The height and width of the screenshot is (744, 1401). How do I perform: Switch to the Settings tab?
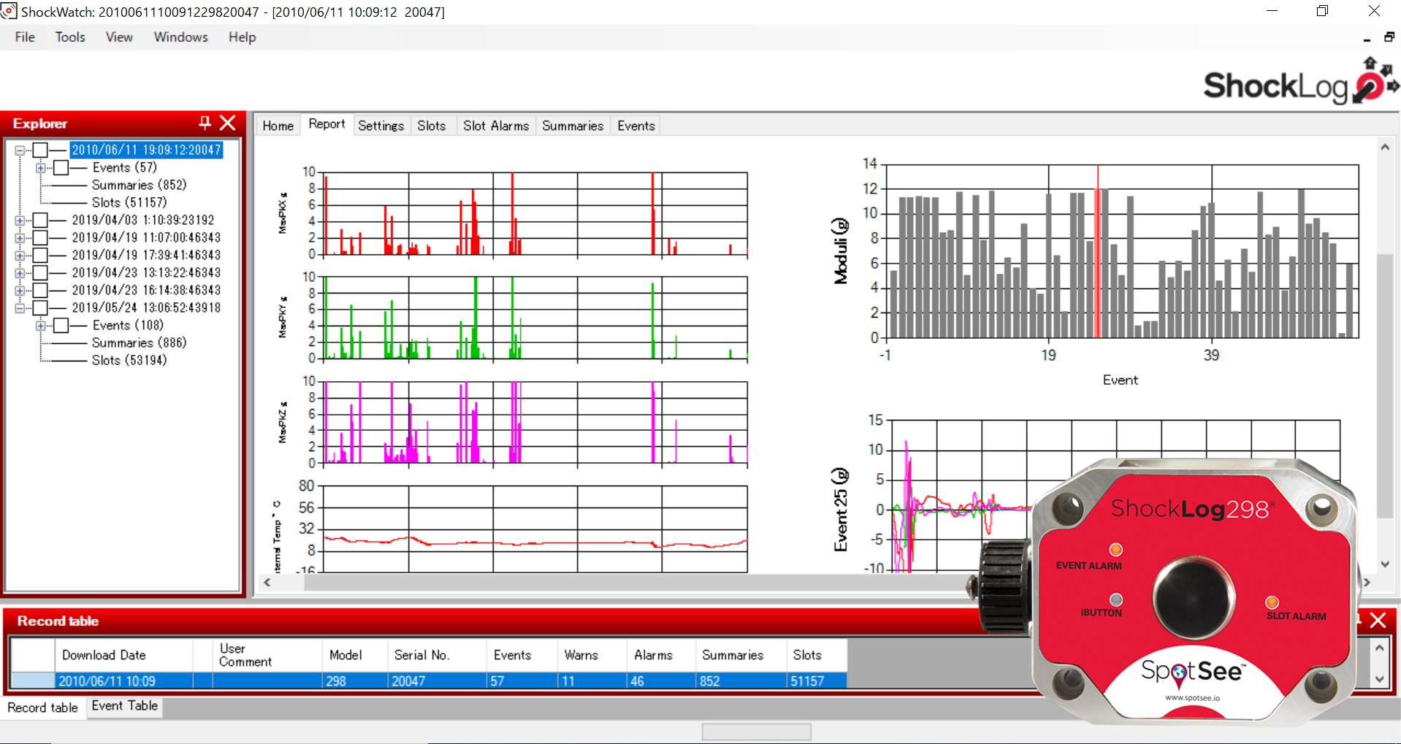(381, 126)
